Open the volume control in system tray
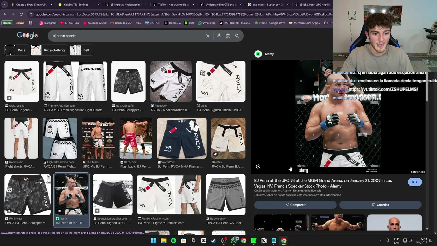The image size is (437, 246). 411,241
